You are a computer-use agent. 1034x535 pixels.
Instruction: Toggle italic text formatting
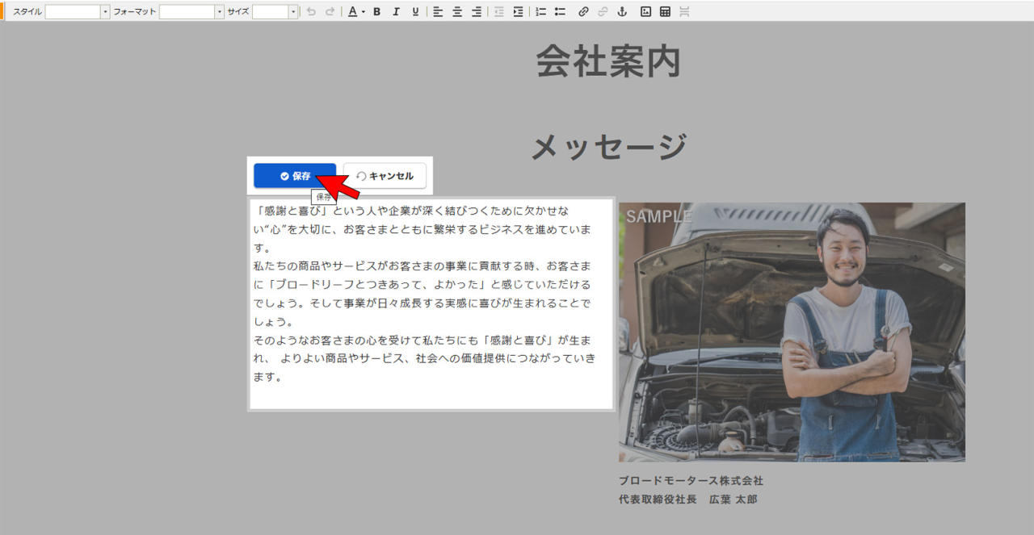point(396,12)
